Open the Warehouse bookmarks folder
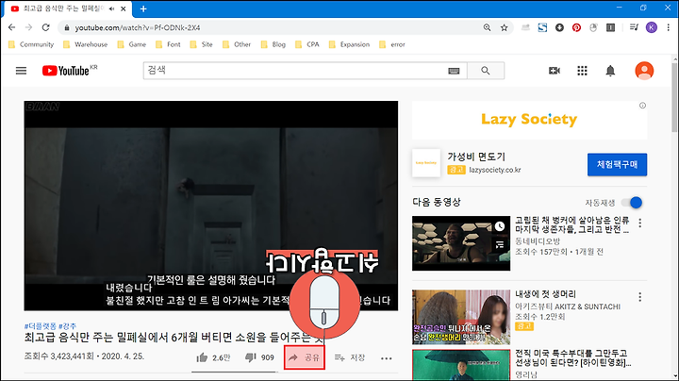 click(x=85, y=44)
